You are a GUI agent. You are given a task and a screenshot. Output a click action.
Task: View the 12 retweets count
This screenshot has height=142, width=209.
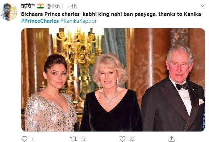(83, 139)
